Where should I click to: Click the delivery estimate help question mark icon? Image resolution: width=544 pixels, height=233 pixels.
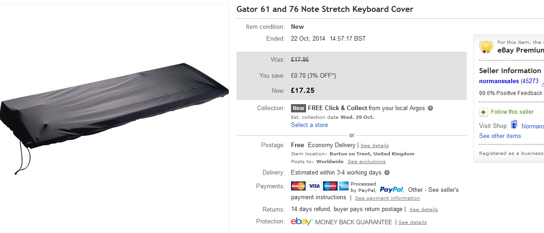[x=387, y=173]
